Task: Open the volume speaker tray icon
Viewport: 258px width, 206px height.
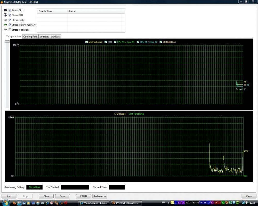Action: [x=247, y=203]
